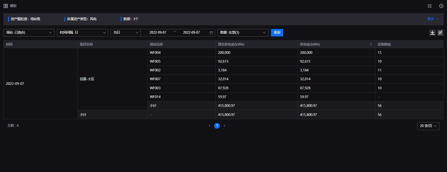Select the WF002 station cell
Screen dimensions: 447x172
pos(181,70)
